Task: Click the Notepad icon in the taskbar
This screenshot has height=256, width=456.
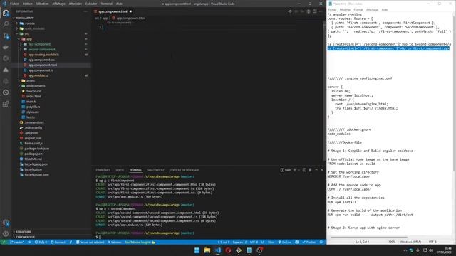Action: pos(249,250)
